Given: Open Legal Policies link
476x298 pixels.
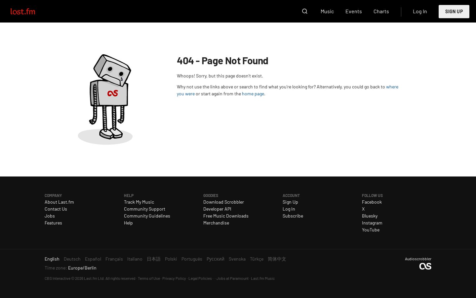Looking at the screenshot, I should pyautogui.click(x=200, y=278).
